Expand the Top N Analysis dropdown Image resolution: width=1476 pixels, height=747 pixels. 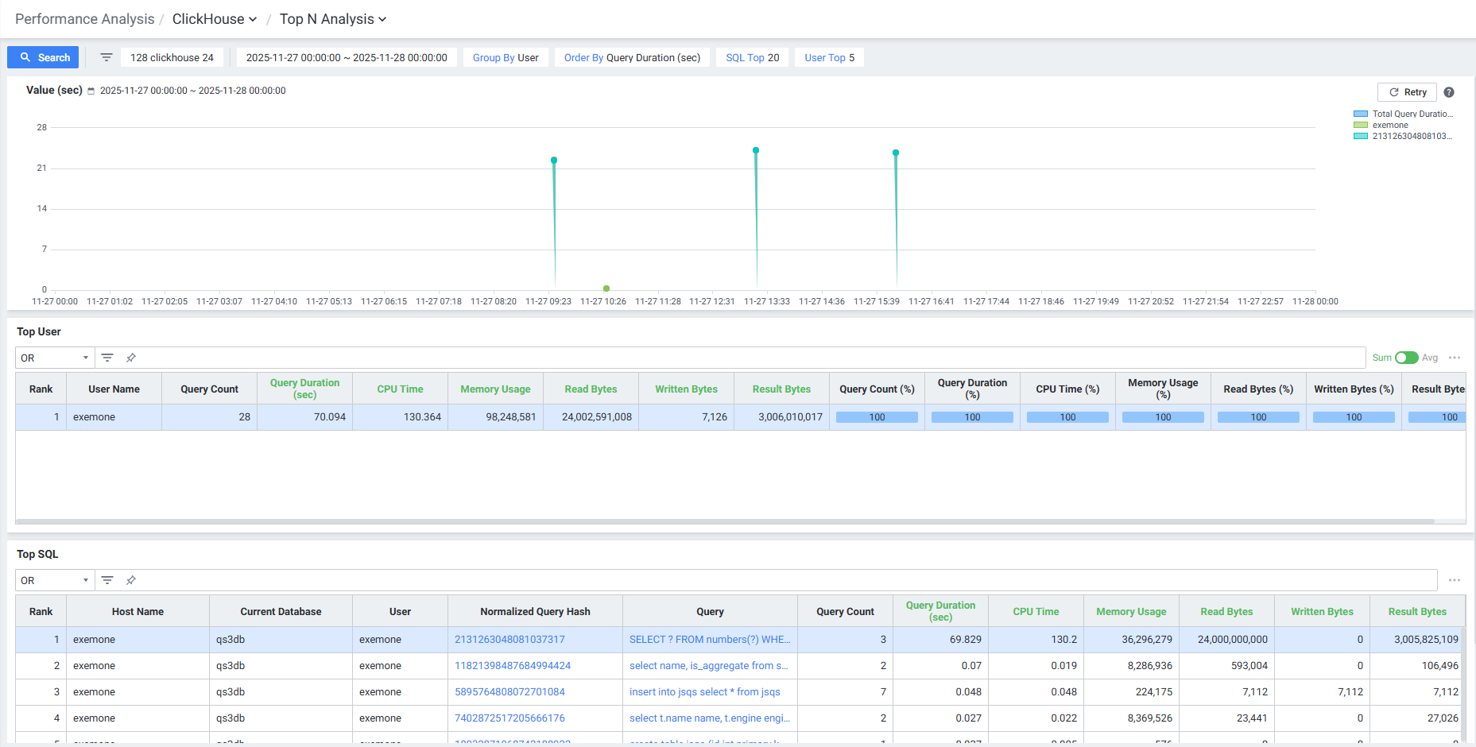(332, 19)
